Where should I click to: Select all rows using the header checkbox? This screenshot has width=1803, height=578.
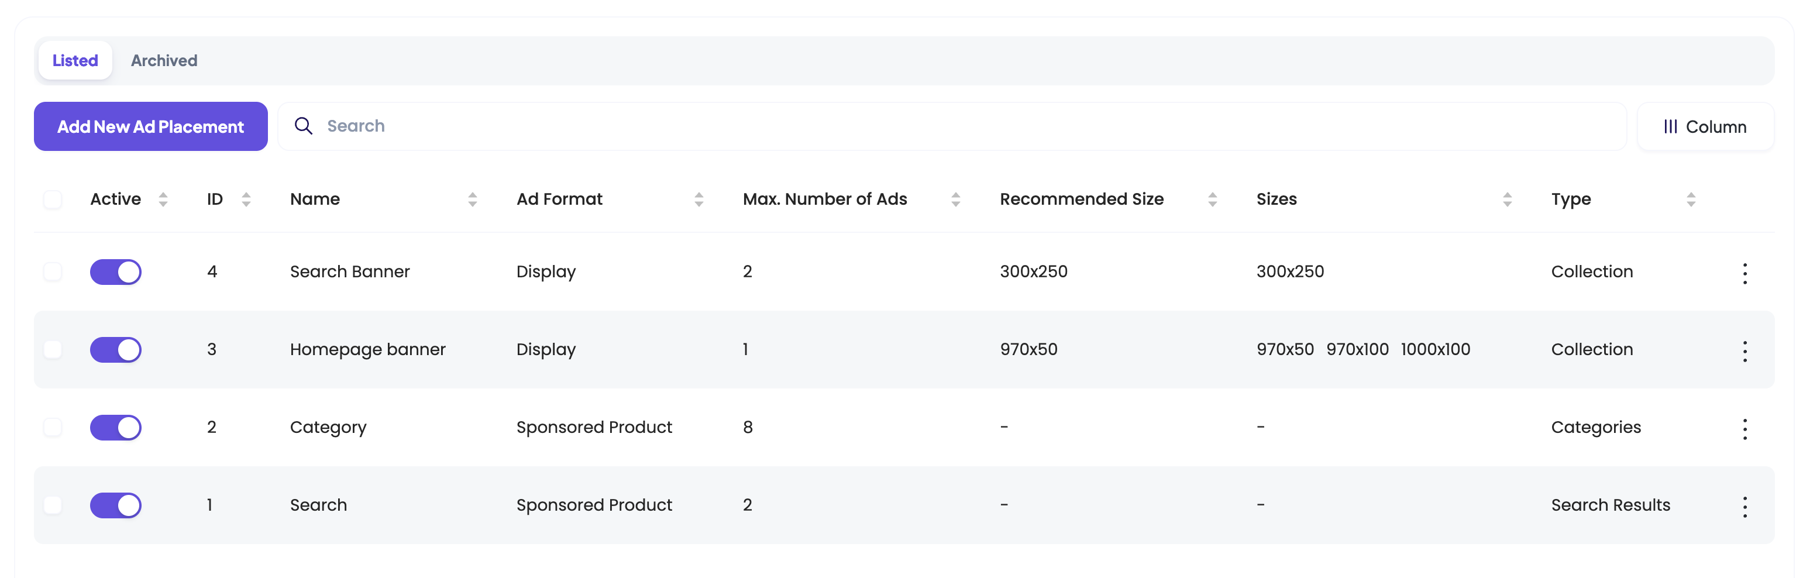[x=53, y=199]
